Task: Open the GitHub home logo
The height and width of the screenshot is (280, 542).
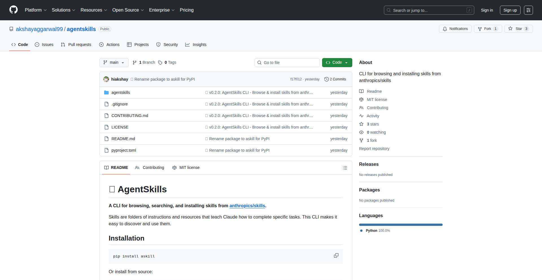Action: 13,10
